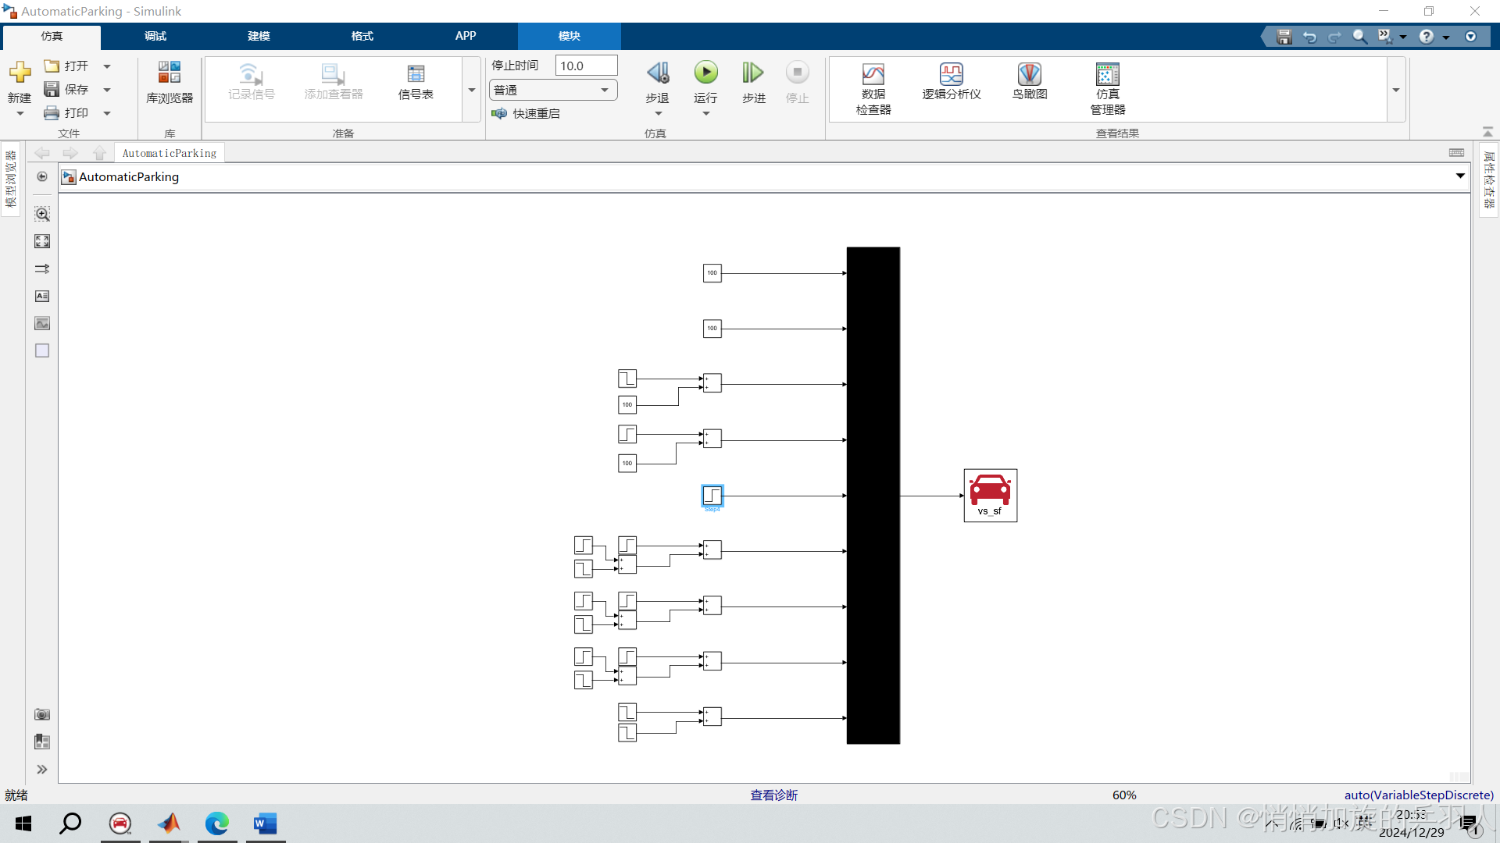
Task: Switch to the Debug (调试) tab
Action: [155, 36]
